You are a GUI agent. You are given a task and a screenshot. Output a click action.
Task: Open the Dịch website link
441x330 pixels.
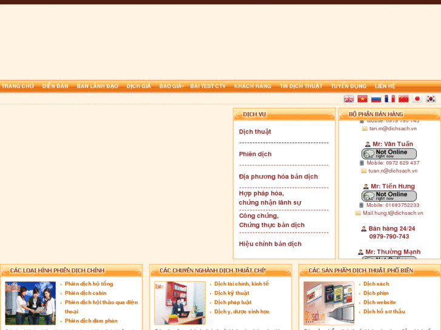379,303
